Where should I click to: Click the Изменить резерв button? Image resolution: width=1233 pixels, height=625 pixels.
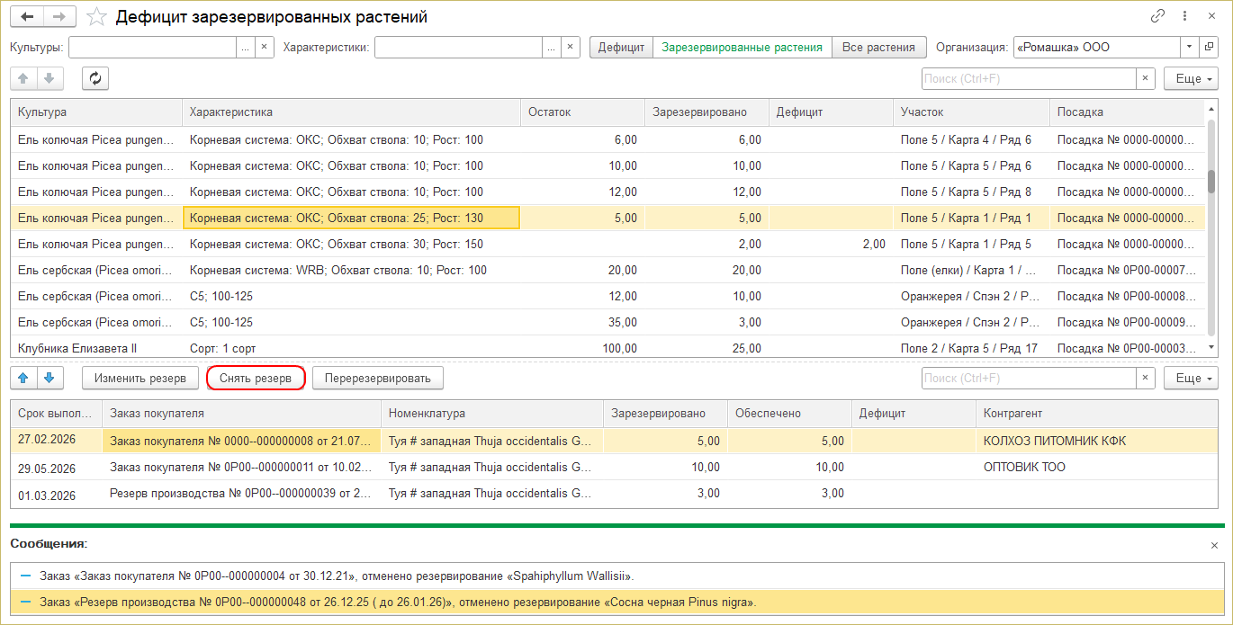pos(139,379)
